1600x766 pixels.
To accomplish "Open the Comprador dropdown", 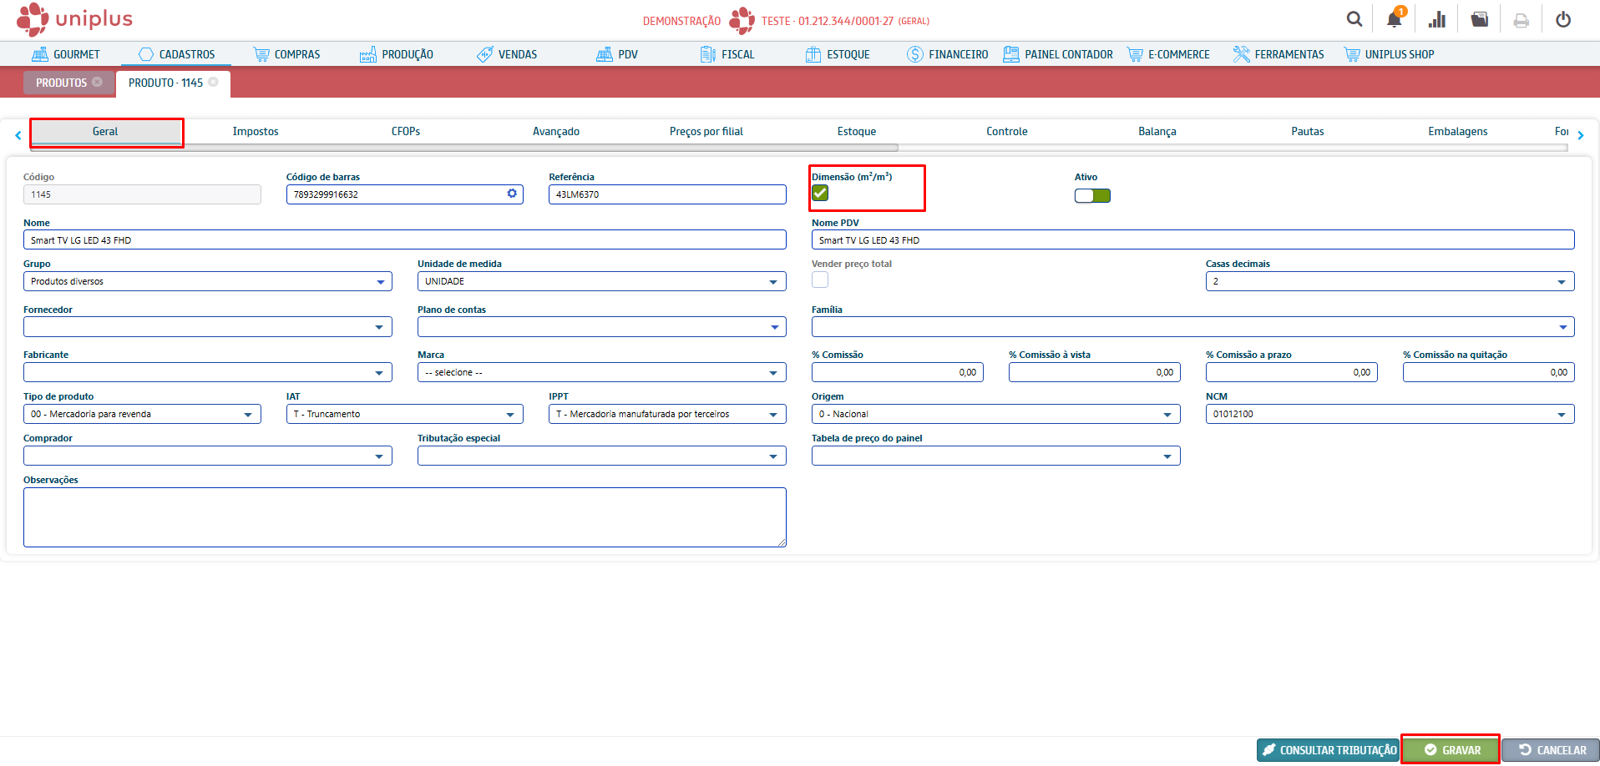I will pyautogui.click(x=208, y=456).
